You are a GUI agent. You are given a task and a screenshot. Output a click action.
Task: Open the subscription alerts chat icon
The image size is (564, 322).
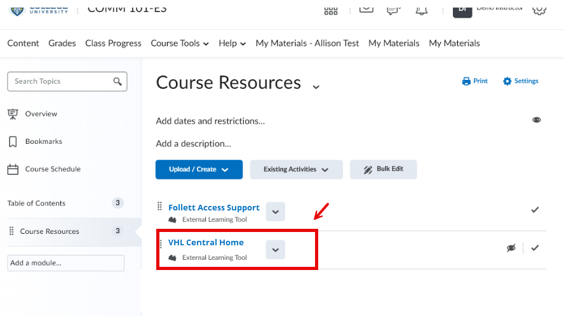(x=394, y=10)
